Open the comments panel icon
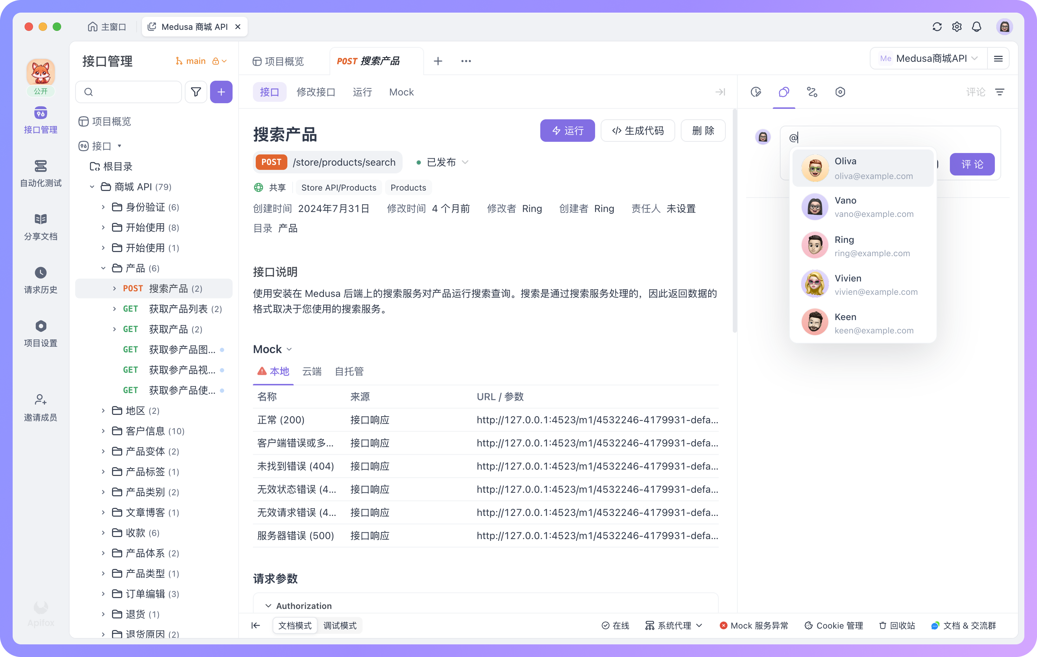Image resolution: width=1037 pixels, height=657 pixels. click(x=784, y=92)
